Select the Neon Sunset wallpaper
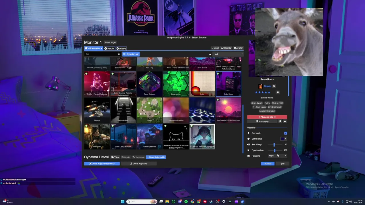365x205 pixels. tap(202, 64)
